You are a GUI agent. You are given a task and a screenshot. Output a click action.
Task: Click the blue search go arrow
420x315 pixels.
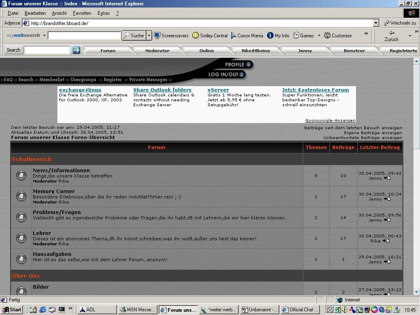click(76, 50)
